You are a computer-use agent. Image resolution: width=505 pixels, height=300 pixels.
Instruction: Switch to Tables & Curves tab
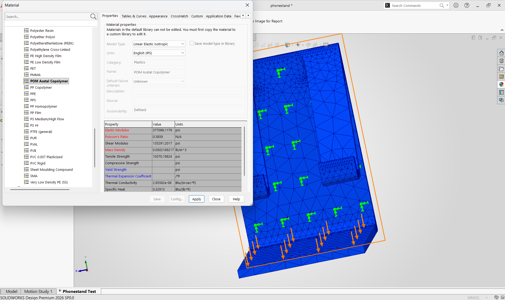(134, 16)
